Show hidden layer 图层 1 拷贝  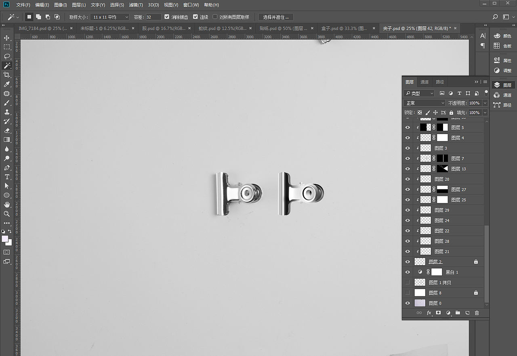click(408, 283)
